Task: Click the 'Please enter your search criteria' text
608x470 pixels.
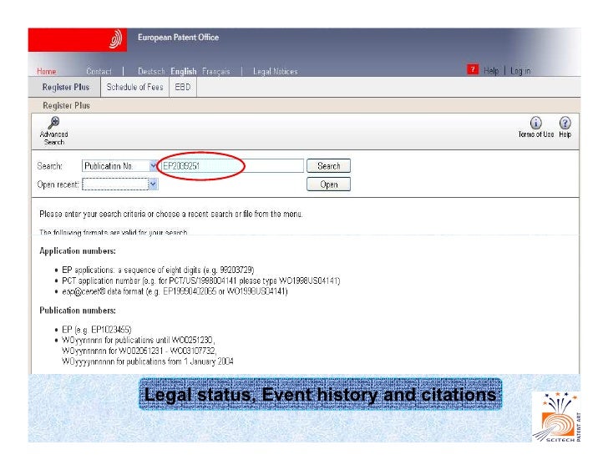Action: (171, 214)
